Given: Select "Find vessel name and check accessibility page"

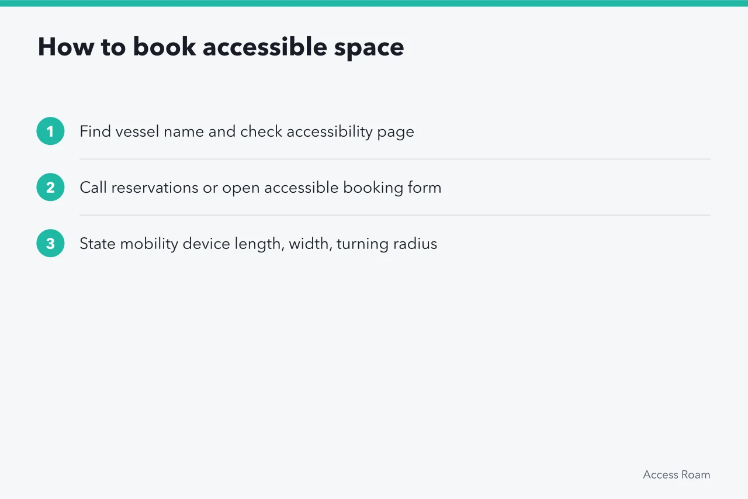Looking at the screenshot, I should coord(247,131).
